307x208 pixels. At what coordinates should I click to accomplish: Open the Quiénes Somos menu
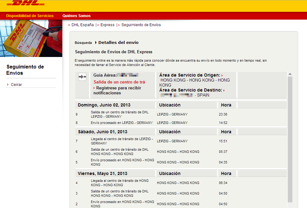tap(76, 16)
